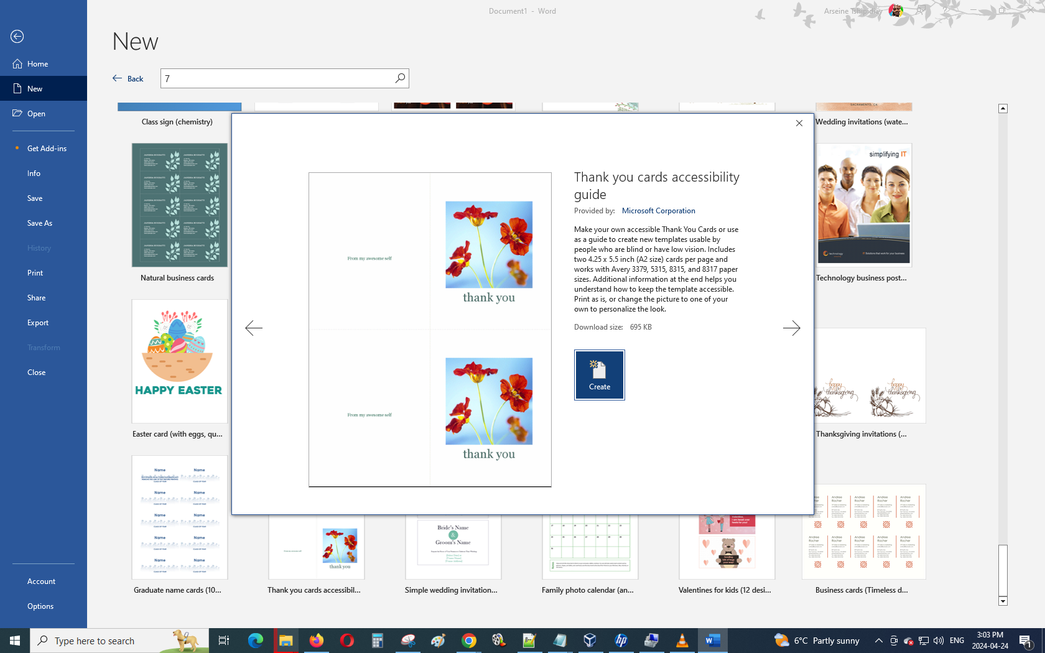
Task: Open the Microsoft Corporation provider link
Action: (658, 211)
